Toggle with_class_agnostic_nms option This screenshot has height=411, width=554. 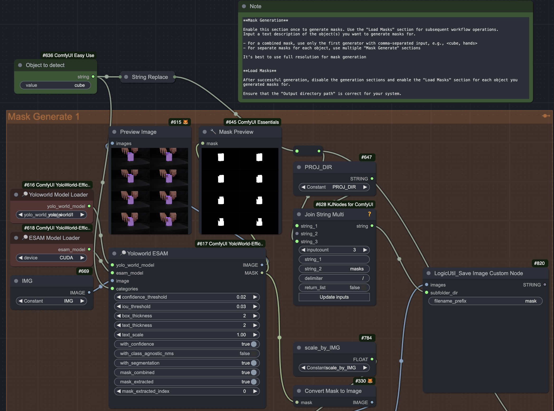point(253,353)
